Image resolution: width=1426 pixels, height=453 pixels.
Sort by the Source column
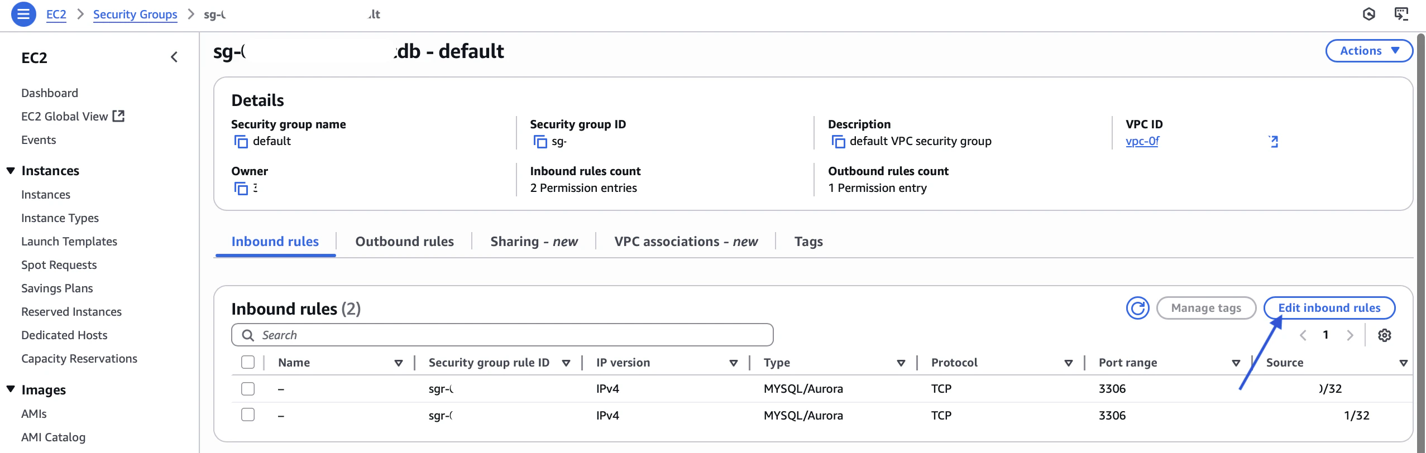[1404, 363]
